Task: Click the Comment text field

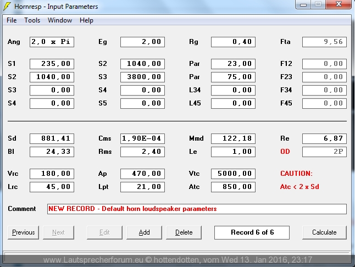Action: [197, 209]
